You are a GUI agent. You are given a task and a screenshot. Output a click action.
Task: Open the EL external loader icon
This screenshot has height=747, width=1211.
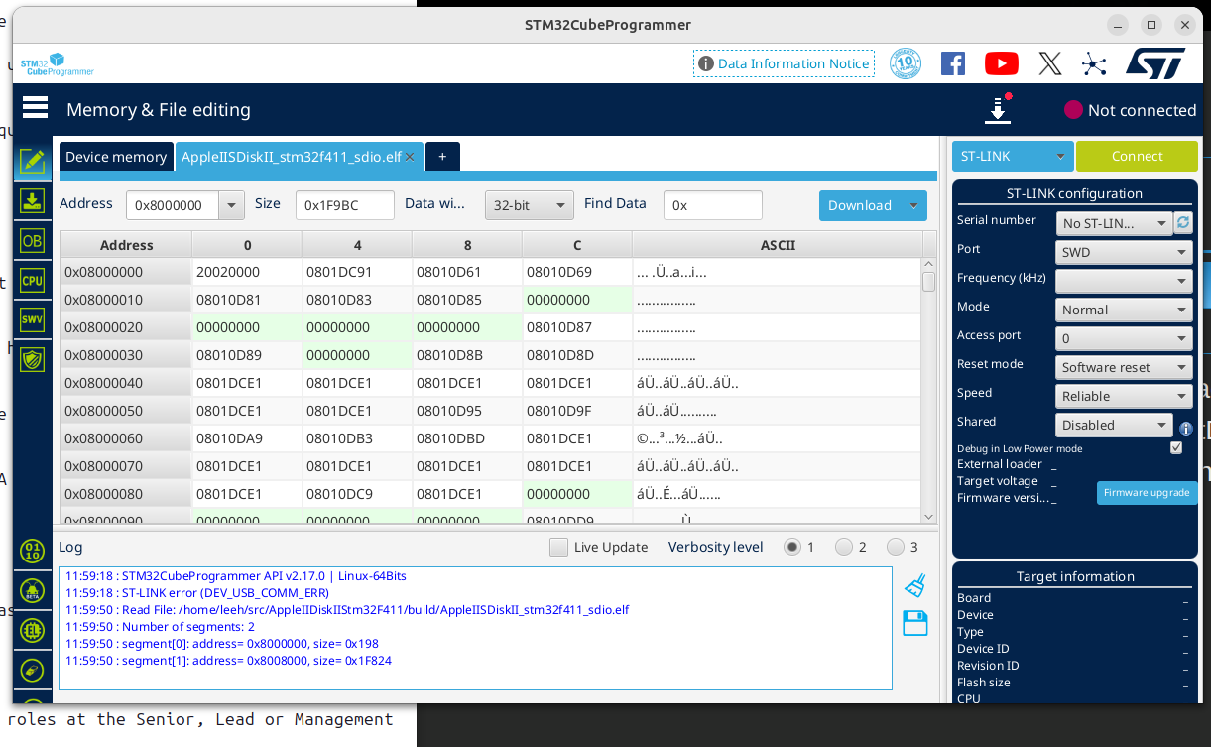click(x=33, y=630)
